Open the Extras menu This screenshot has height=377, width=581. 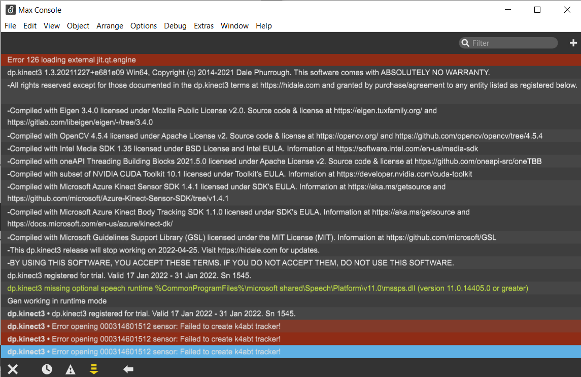tap(204, 26)
